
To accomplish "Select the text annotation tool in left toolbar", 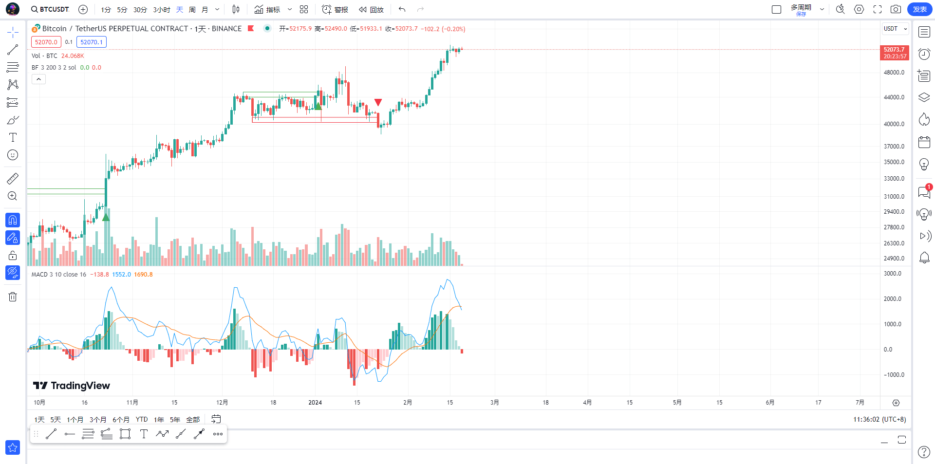I will click(13, 137).
